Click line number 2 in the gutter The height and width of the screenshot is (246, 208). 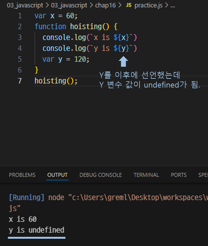coord(20,27)
